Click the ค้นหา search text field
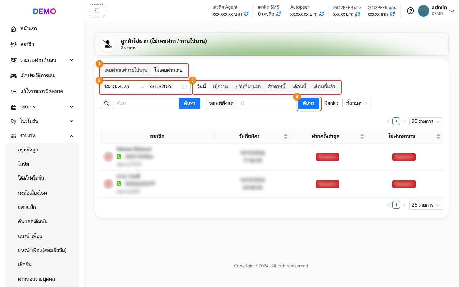This screenshot has width=459, height=287. tap(146, 103)
